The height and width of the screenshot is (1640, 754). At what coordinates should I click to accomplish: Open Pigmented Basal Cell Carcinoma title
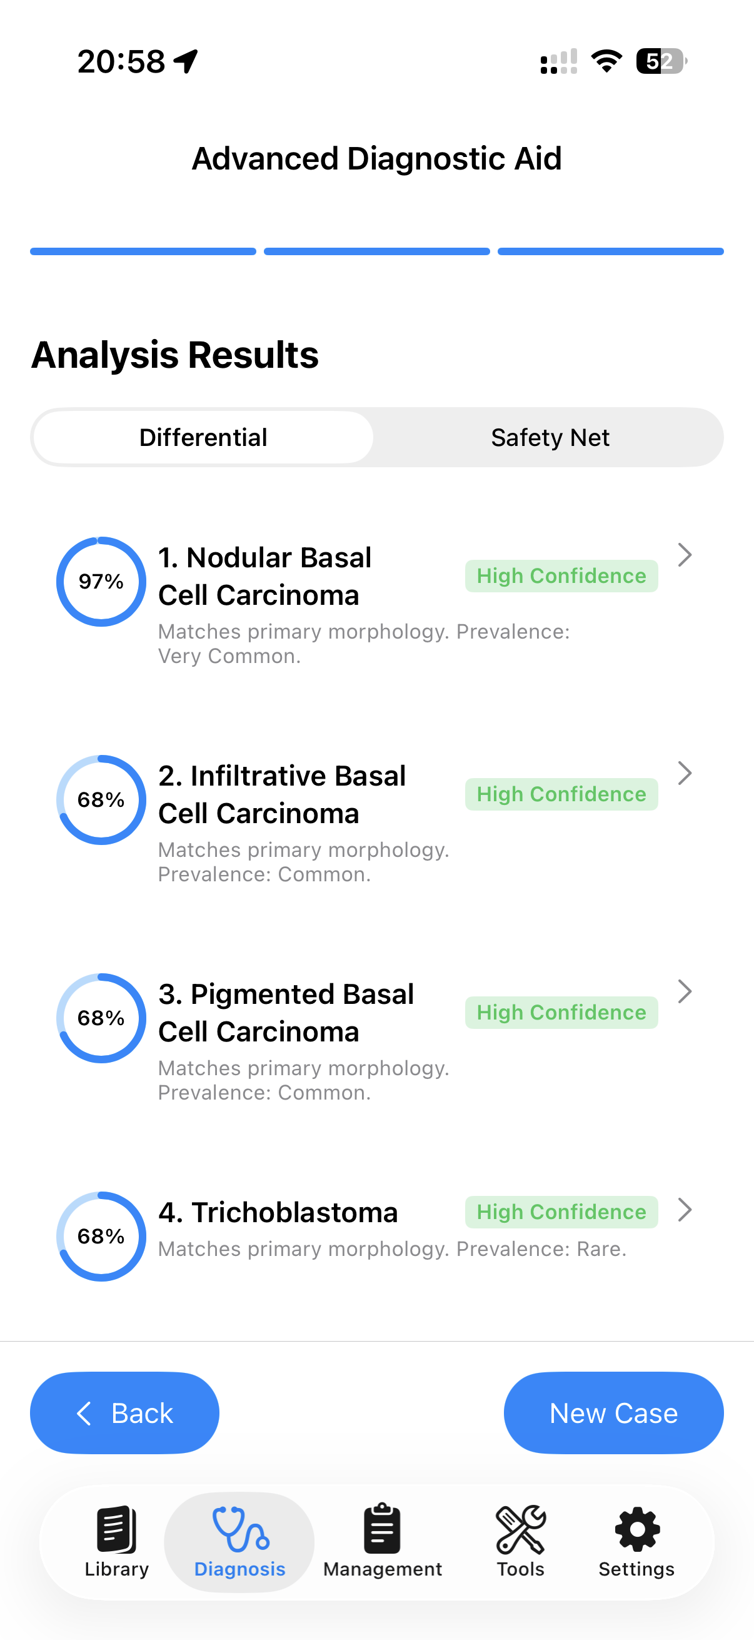tap(286, 1013)
